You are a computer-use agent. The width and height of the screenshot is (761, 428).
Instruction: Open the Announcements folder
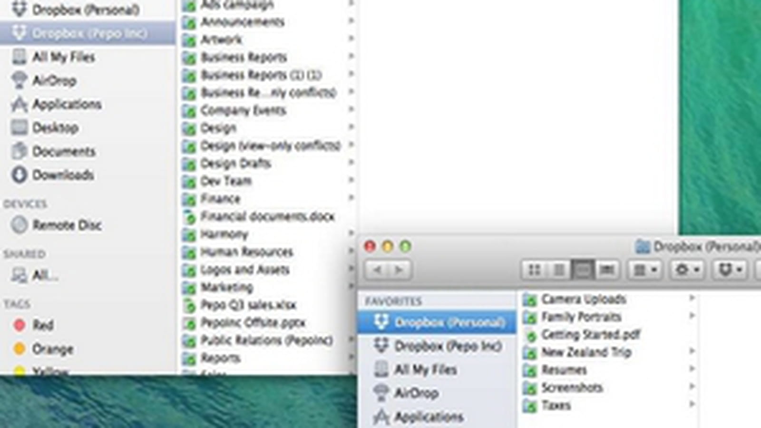(234, 22)
